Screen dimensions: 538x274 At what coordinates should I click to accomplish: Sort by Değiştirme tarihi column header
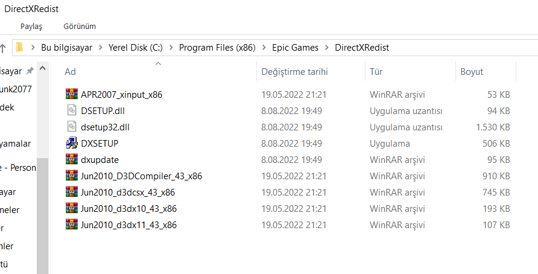[294, 71]
